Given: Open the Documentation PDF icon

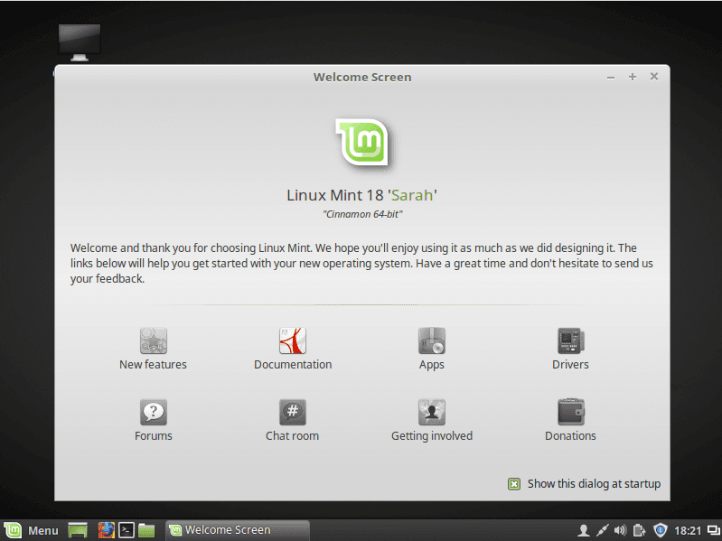Looking at the screenshot, I should click(293, 340).
